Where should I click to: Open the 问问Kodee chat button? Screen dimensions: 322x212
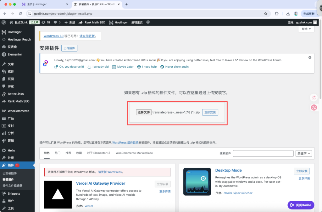pyautogui.click(x=301, y=205)
